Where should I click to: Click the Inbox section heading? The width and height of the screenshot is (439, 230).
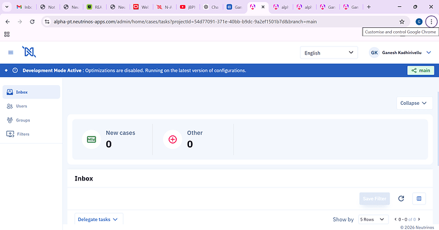pos(84,179)
